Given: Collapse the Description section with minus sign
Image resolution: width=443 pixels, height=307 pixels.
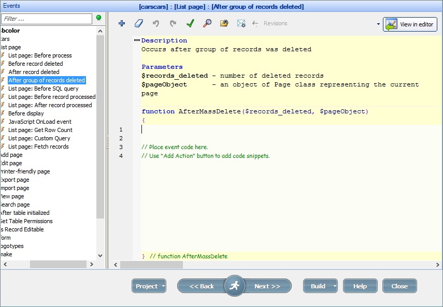Looking at the screenshot, I should 137,40.
